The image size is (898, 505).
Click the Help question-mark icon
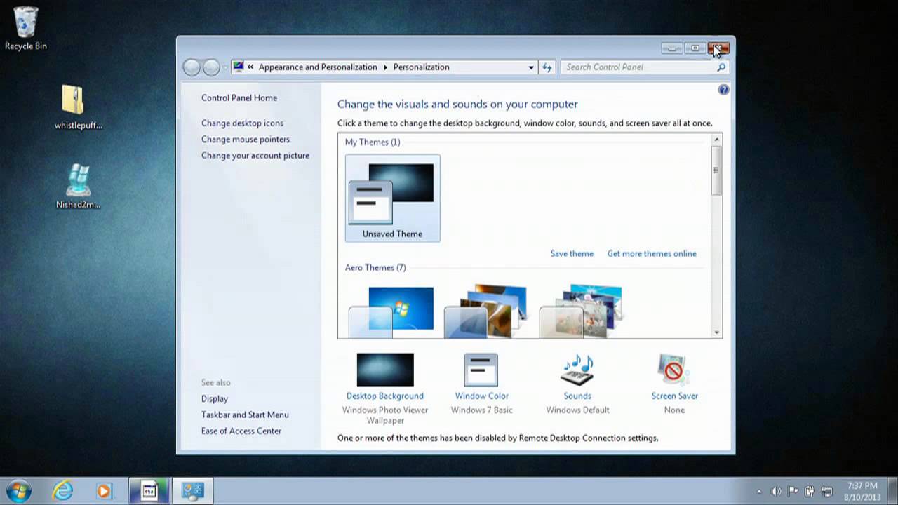pos(723,90)
